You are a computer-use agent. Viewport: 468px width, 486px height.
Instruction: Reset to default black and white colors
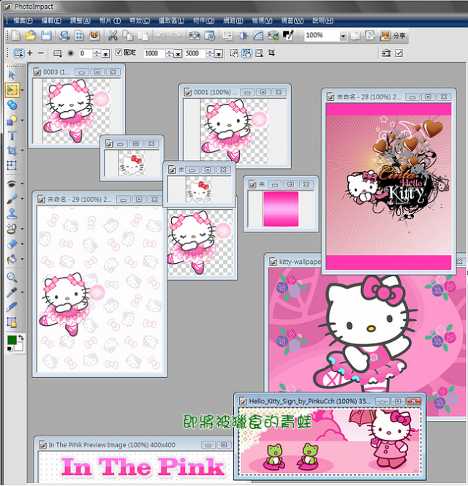click(10, 349)
